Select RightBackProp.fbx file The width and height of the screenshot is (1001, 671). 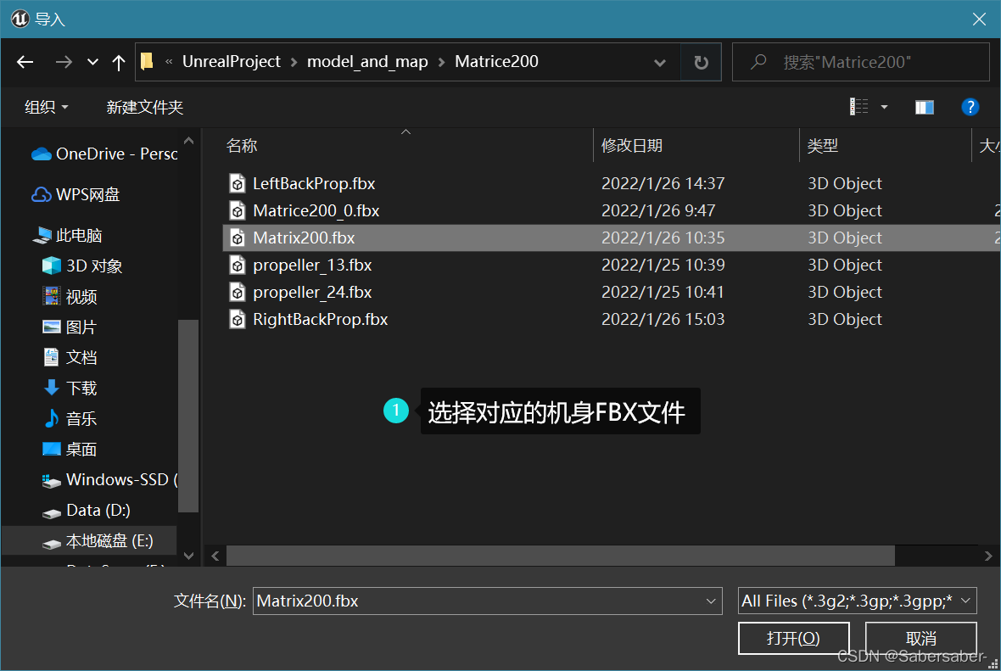click(320, 319)
